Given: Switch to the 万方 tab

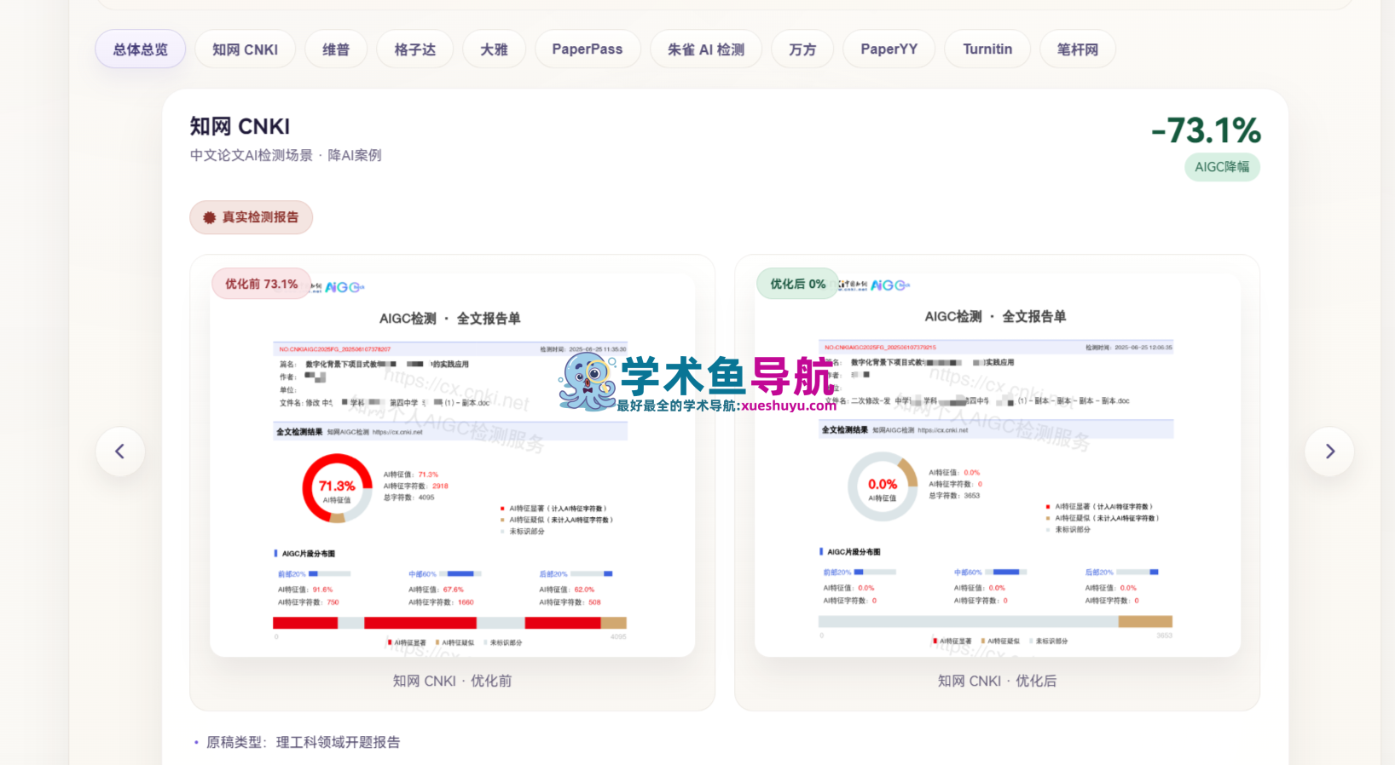Looking at the screenshot, I should 802,49.
